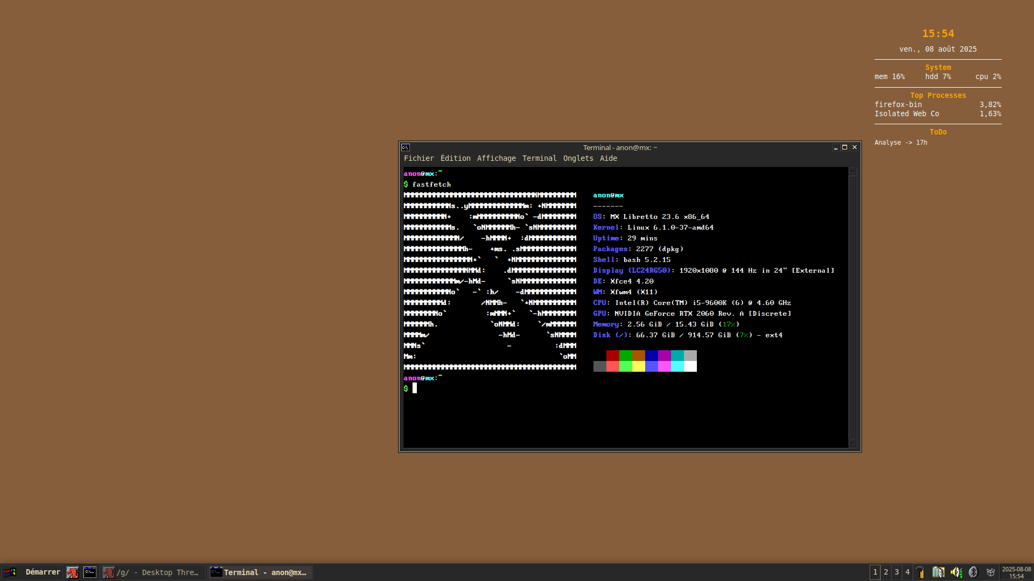Switch to workspace 3

click(x=897, y=572)
